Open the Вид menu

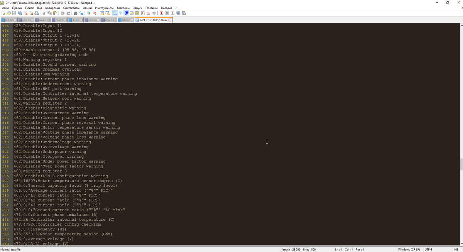click(39, 8)
